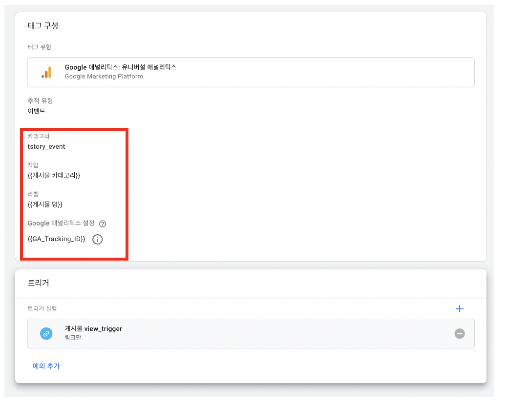Click the 태그 구성 heading
The image size is (506, 407).
(43, 26)
